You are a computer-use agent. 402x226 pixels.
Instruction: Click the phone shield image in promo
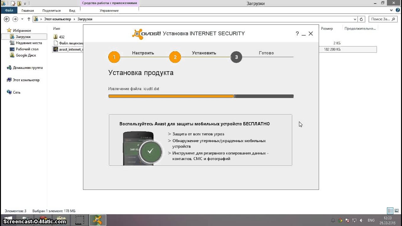coord(143,148)
